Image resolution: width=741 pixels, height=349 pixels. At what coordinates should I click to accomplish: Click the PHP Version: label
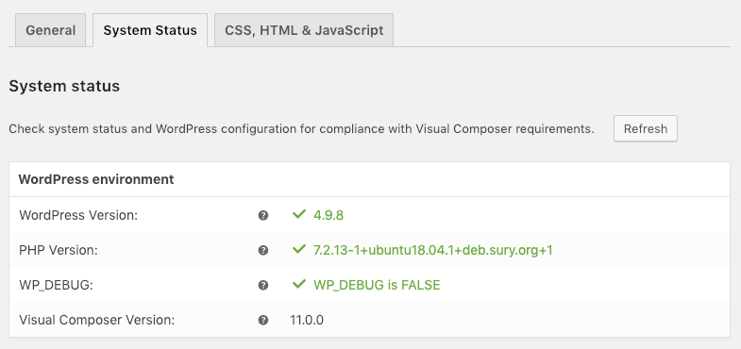[59, 251]
